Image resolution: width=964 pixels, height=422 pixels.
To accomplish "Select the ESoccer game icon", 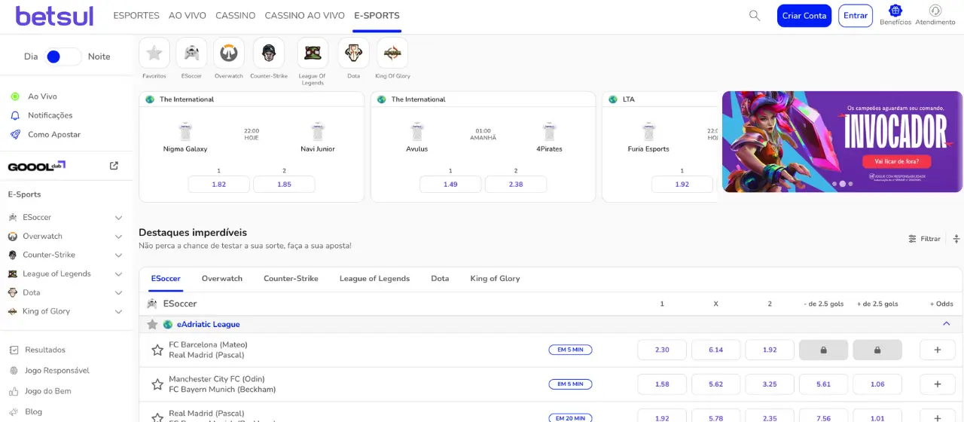I will 191,53.
